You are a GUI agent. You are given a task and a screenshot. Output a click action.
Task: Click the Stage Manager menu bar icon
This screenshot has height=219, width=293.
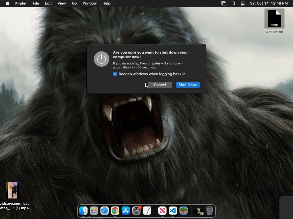223,3
